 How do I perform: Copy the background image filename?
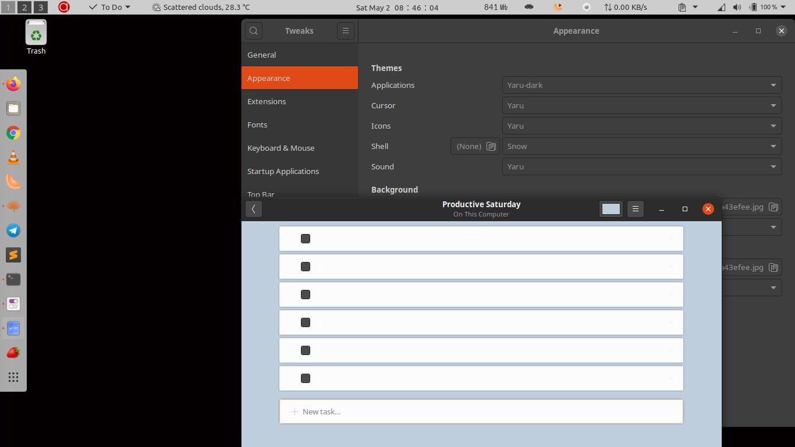773,207
